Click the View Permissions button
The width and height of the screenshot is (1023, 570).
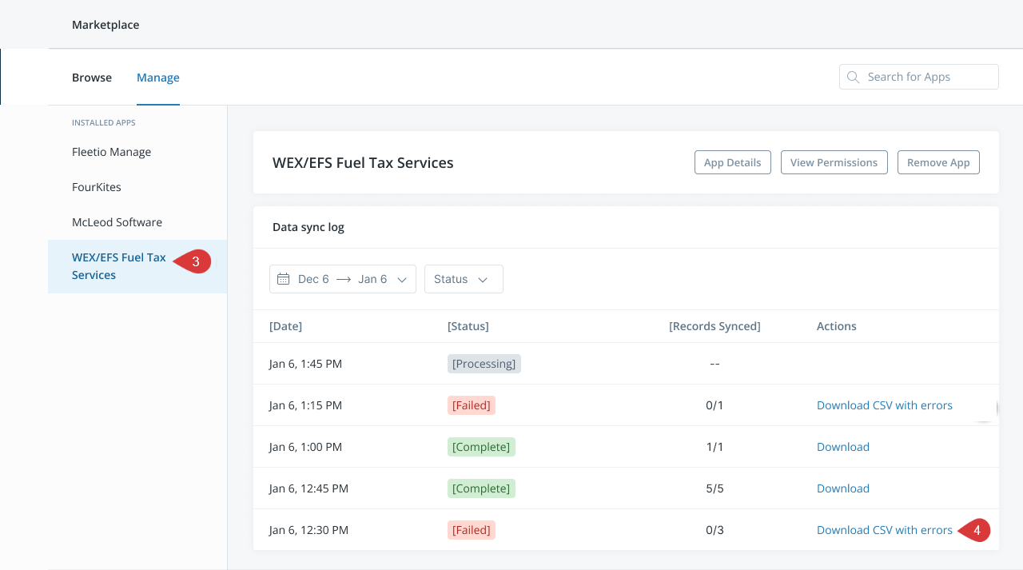pos(834,162)
